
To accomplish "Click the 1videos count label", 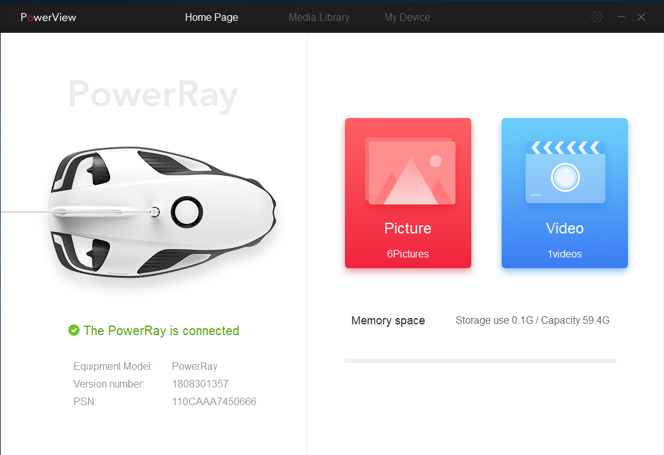I will [564, 254].
